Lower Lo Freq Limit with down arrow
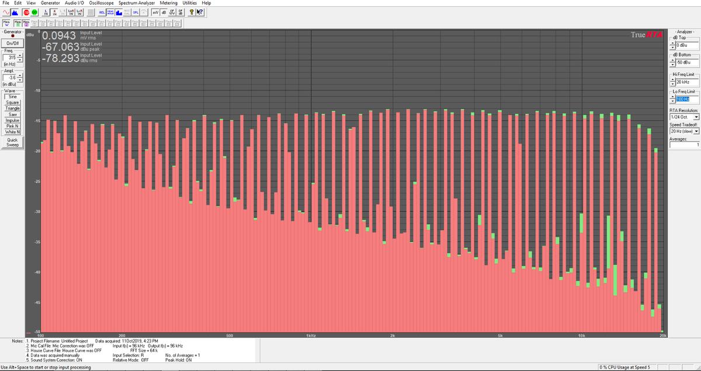 [x=674, y=101]
